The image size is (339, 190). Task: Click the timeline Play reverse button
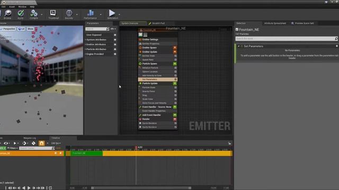[23, 188]
